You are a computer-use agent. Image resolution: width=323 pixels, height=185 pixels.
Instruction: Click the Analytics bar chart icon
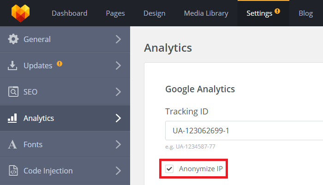[12, 118]
